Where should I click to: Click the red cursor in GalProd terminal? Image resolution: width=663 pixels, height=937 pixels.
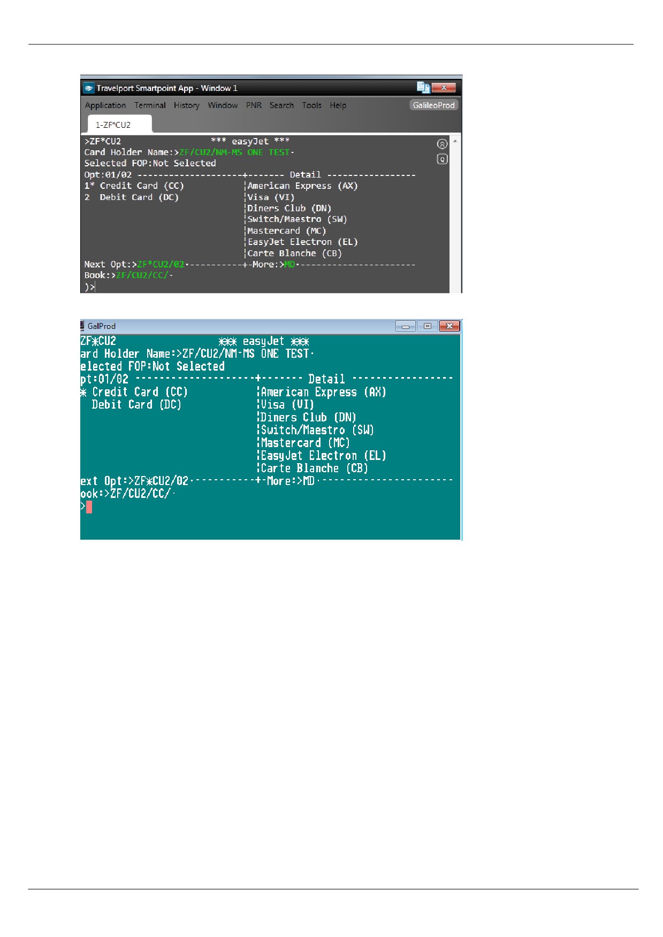89,506
